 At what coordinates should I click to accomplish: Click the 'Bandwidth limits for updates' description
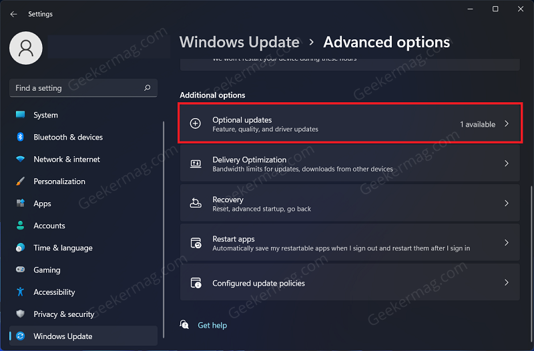click(303, 169)
